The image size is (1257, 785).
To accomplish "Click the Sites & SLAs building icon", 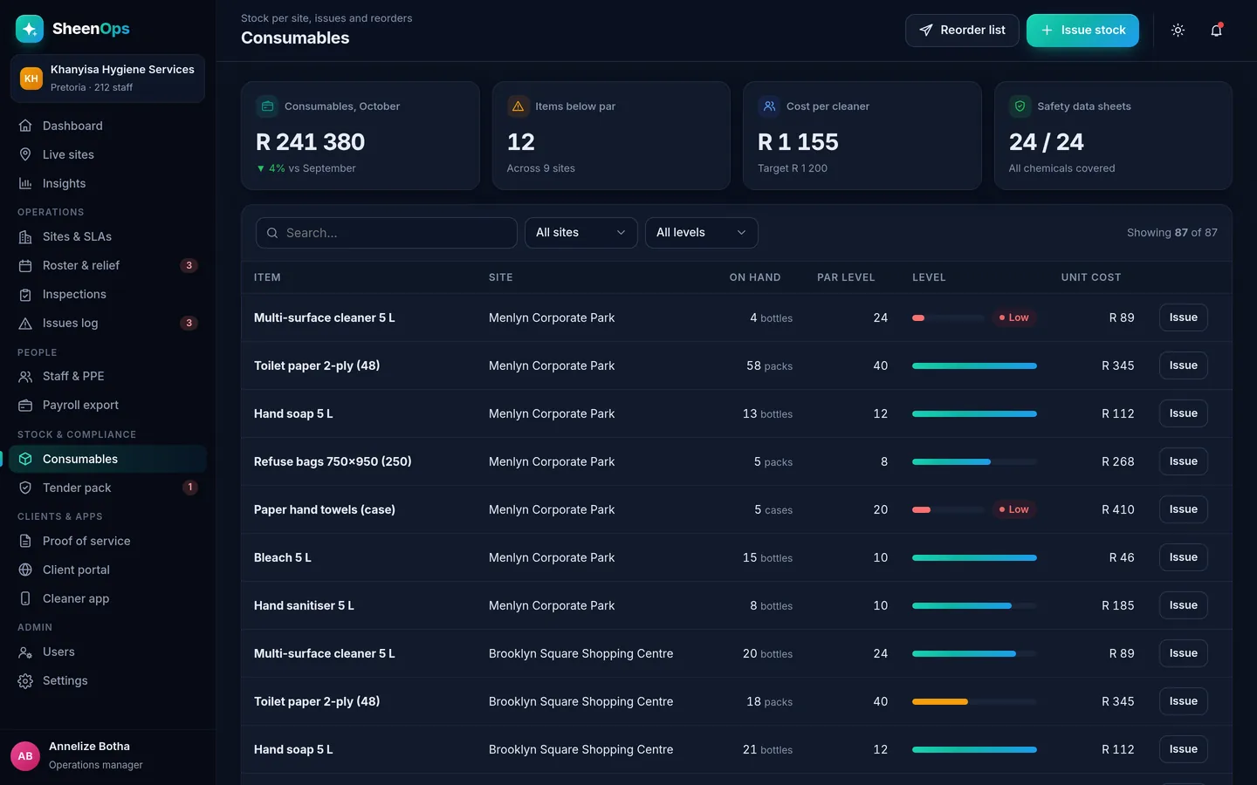I will point(25,236).
